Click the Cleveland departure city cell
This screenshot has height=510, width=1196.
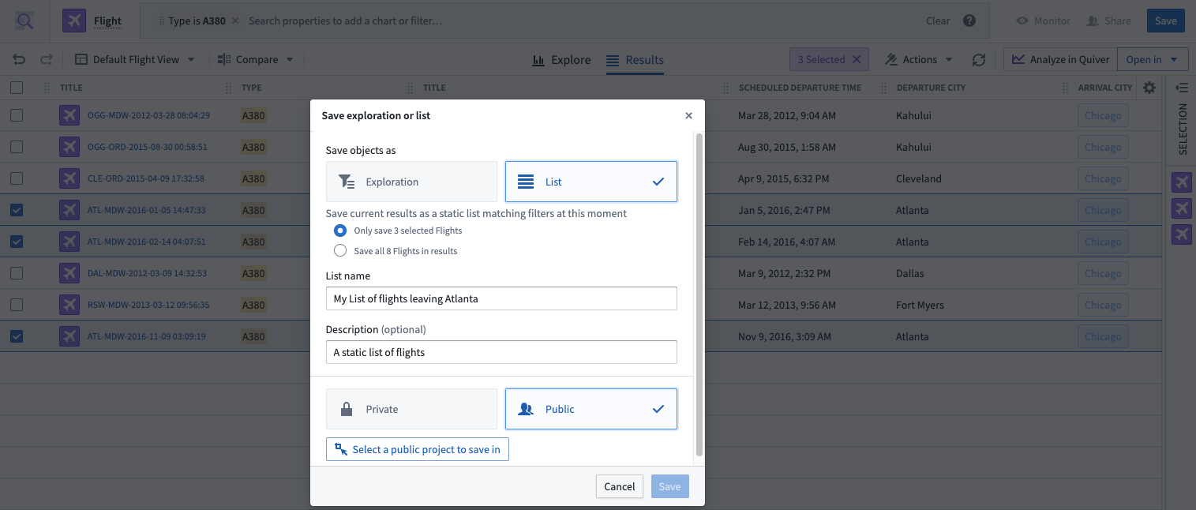[x=919, y=178]
